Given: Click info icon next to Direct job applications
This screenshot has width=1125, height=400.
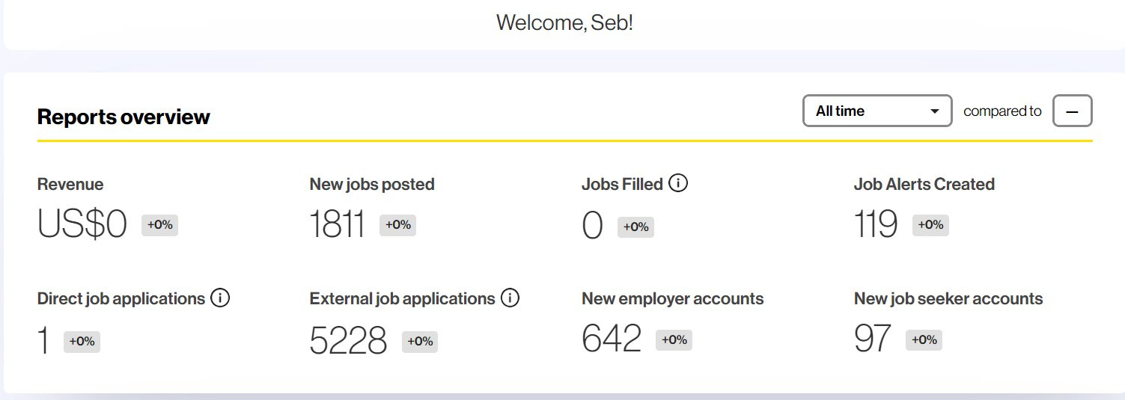Looking at the screenshot, I should (220, 298).
